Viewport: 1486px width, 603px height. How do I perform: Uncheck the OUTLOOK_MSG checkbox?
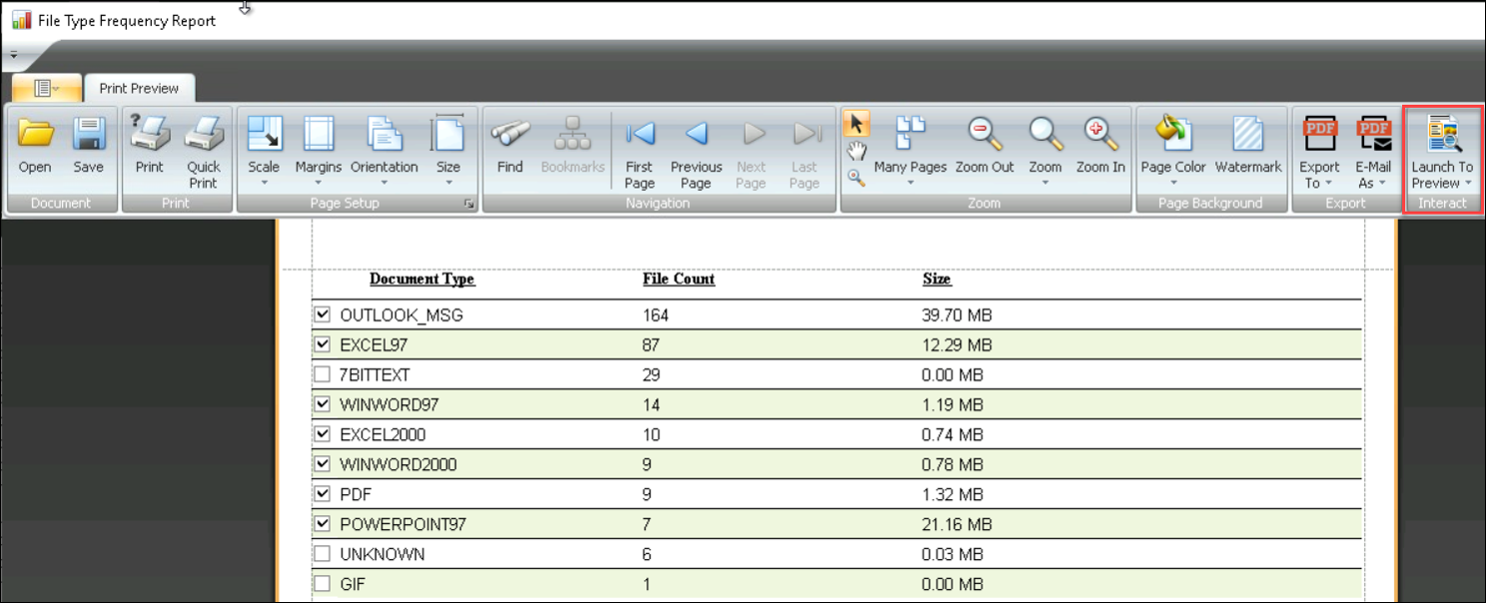point(323,314)
